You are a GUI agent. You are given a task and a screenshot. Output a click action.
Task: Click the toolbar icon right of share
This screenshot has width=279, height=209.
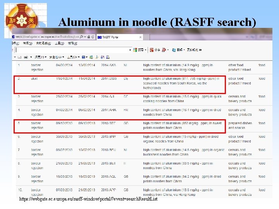[x=164, y=50]
